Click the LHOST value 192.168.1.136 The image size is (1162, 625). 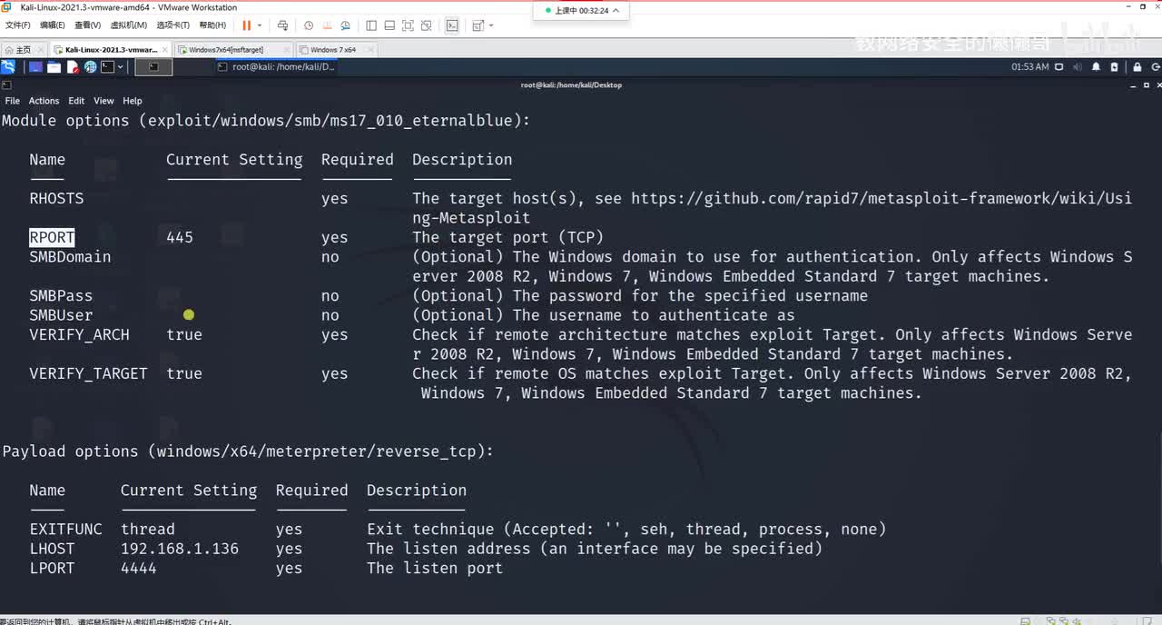coord(180,549)
